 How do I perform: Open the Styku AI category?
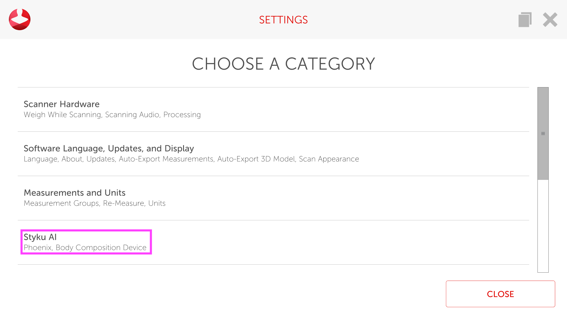(40, 237)
